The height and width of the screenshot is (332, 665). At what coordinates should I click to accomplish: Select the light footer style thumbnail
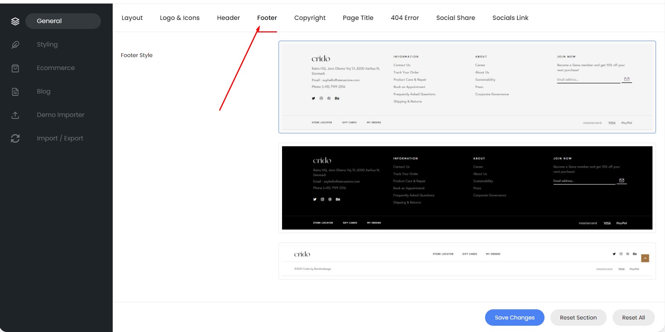467,87
